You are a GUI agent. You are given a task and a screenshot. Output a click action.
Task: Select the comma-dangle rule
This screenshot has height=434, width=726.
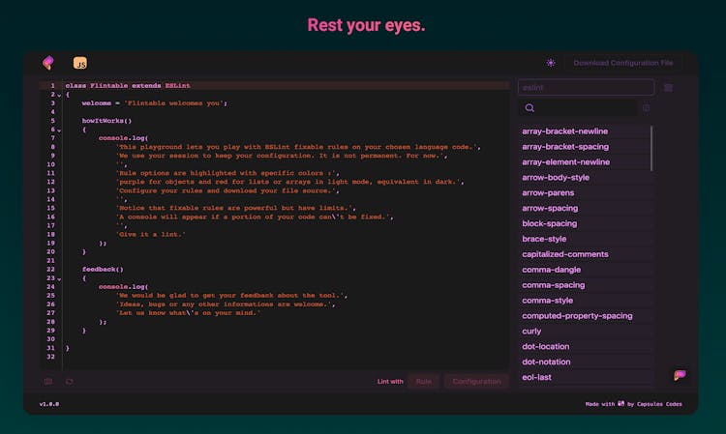(553, 270)
